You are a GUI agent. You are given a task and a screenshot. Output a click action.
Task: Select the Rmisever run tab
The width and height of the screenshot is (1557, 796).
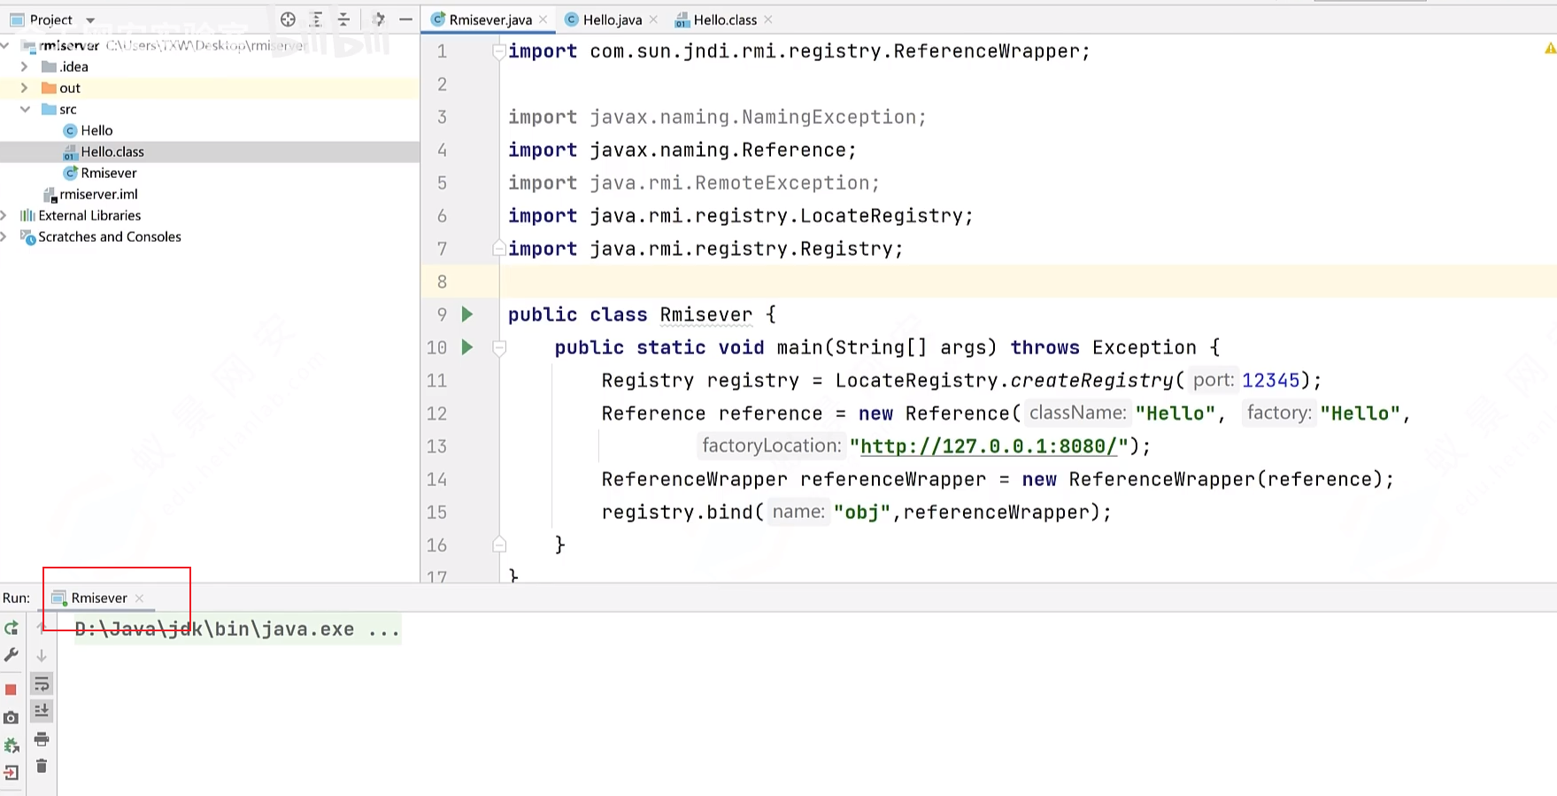98,598
